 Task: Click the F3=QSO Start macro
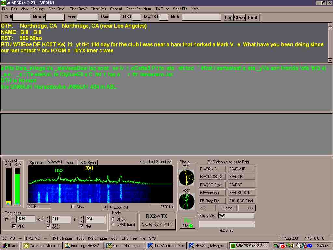[212, 185]
